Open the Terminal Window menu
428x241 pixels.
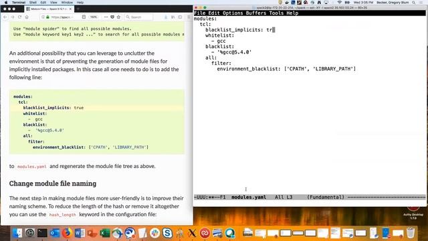click(x=67, y=2)
